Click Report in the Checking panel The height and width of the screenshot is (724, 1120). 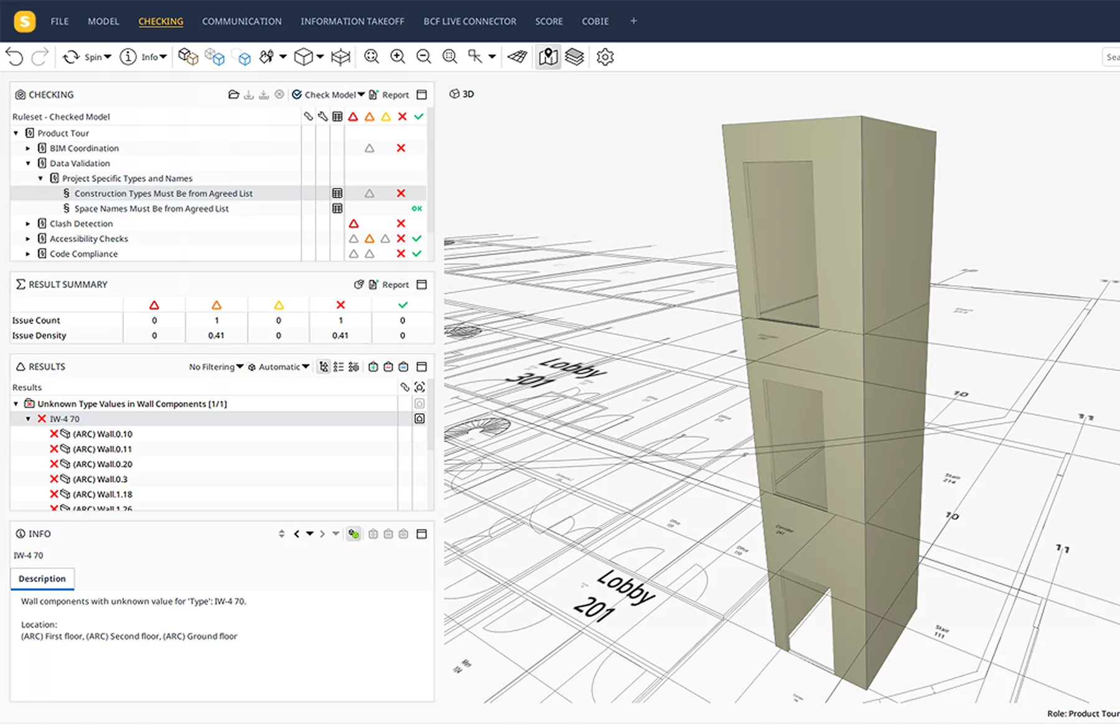pos(389,95)
